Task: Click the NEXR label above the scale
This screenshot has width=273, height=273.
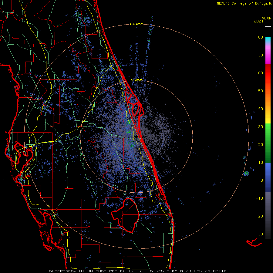Action: click(266, 18)
